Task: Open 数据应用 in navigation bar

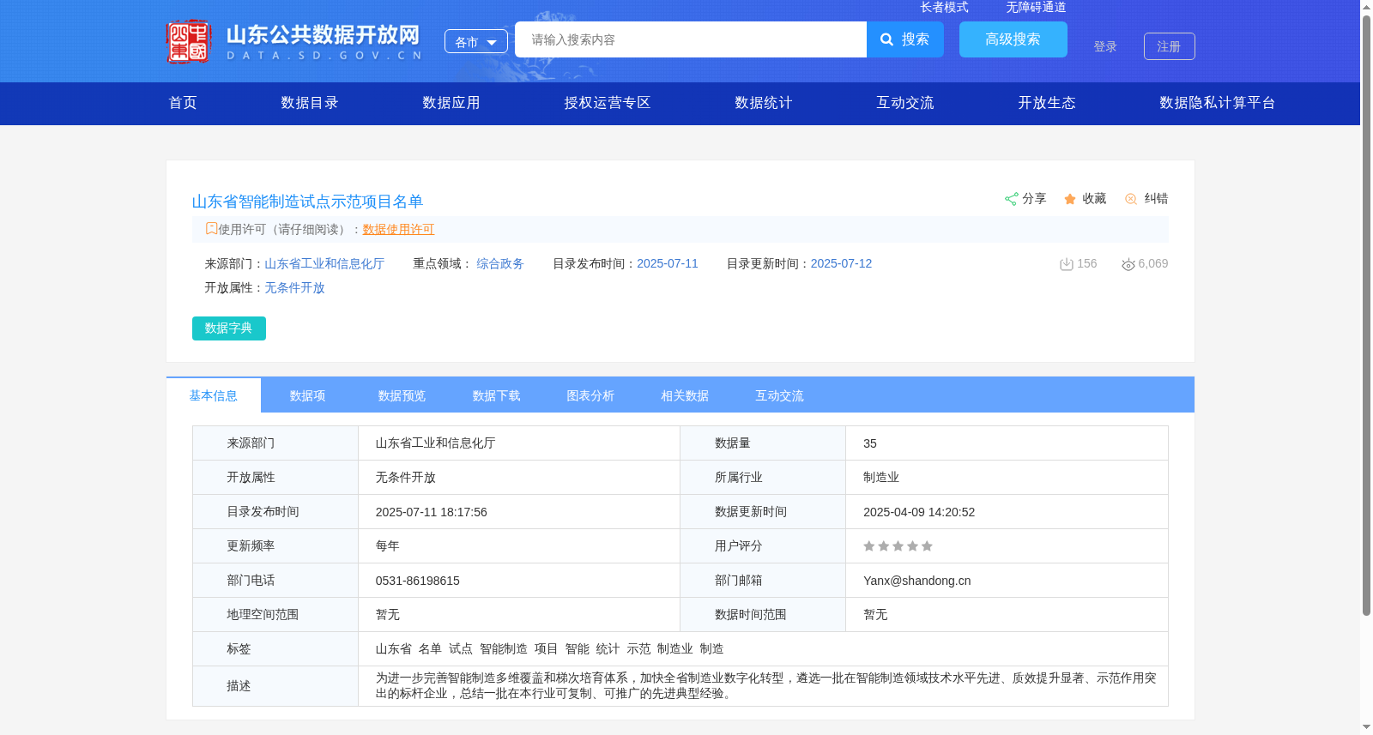Action: (x=451, y=103)
